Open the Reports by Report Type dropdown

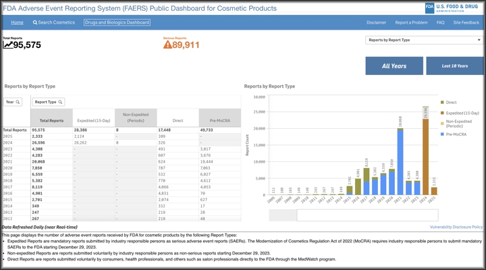424,40
